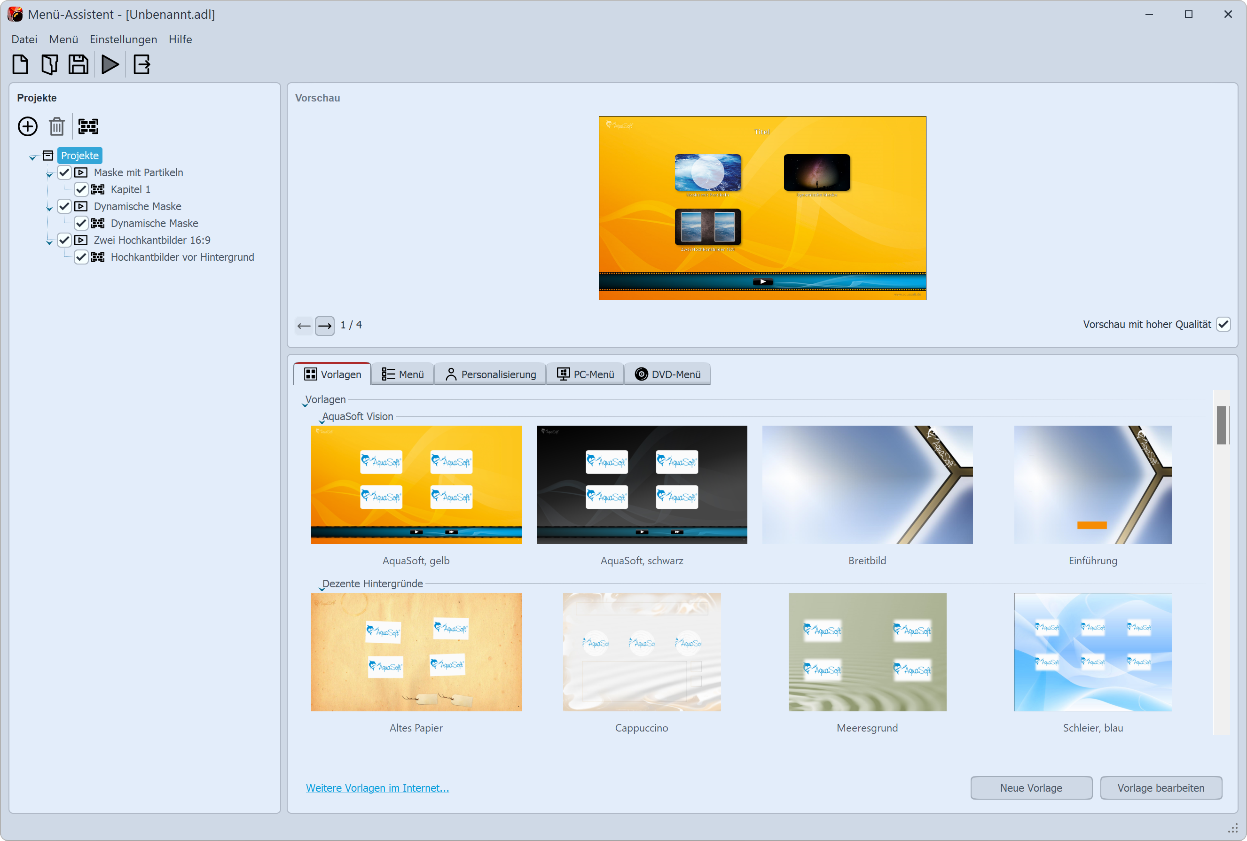
Task: Click the export project icon
Action: click(x=143, y=64)
